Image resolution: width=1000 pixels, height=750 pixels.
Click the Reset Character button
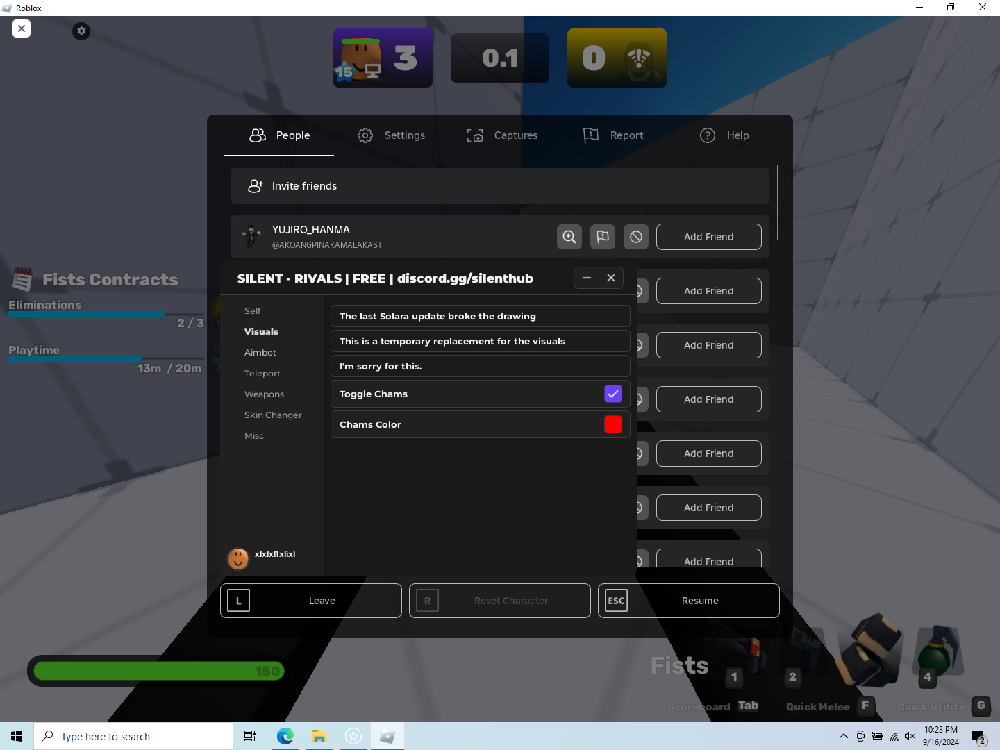(500, 601)
